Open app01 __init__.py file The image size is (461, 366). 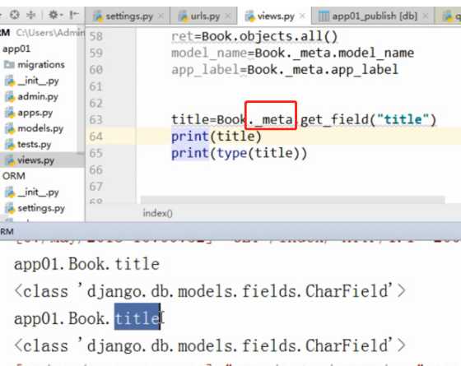point(38,81)
